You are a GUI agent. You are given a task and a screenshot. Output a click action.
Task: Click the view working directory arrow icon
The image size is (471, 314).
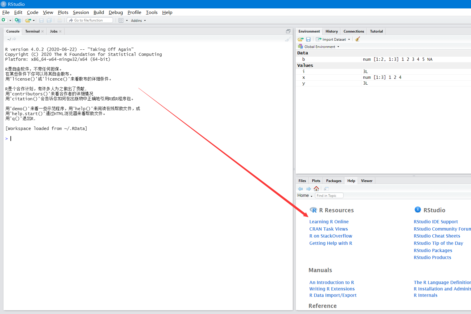click(14, 39)
